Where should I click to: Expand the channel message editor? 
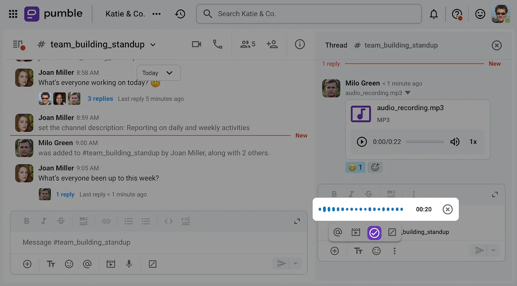[297, 221]
